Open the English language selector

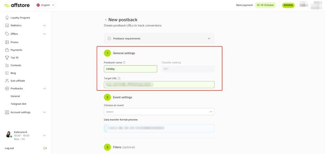[45, 5]
